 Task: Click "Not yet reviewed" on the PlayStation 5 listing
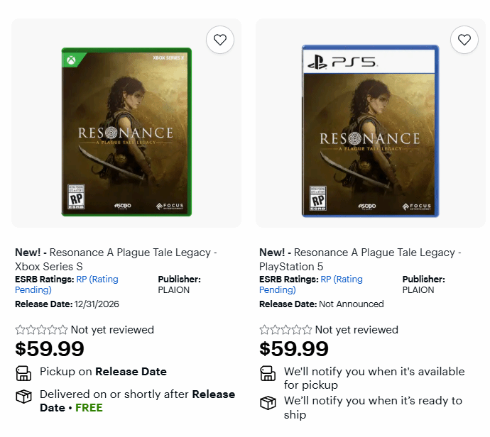pos(356,329)
